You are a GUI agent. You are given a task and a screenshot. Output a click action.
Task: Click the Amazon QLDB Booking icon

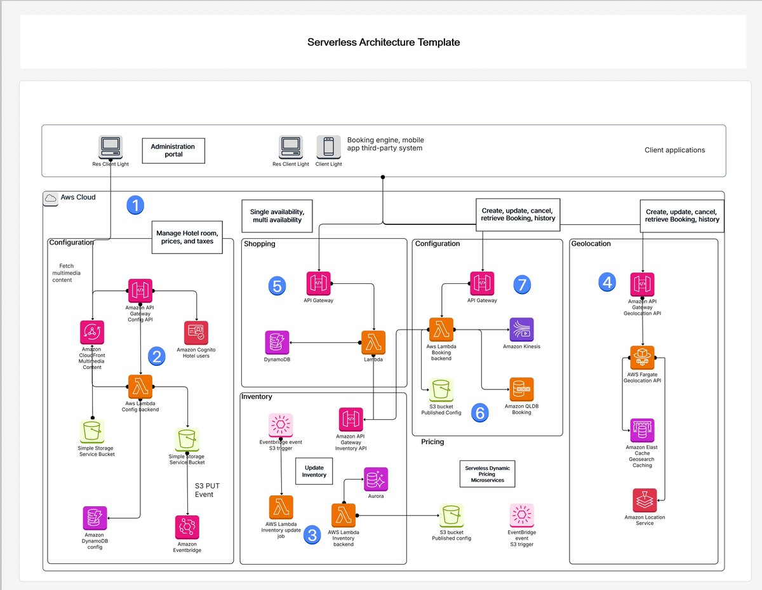point(521,389)
